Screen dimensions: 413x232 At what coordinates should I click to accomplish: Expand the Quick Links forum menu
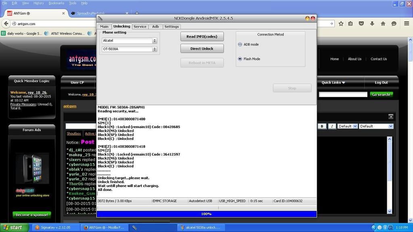pos(333,83)
